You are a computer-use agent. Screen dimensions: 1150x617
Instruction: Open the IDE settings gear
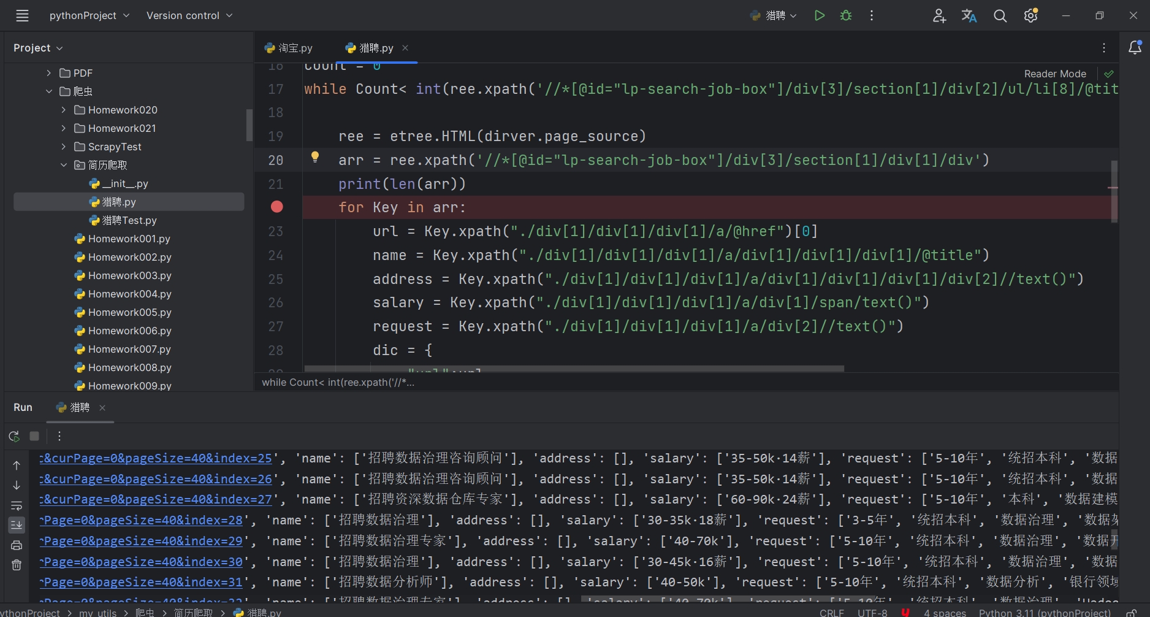[x=1031, y=16]
